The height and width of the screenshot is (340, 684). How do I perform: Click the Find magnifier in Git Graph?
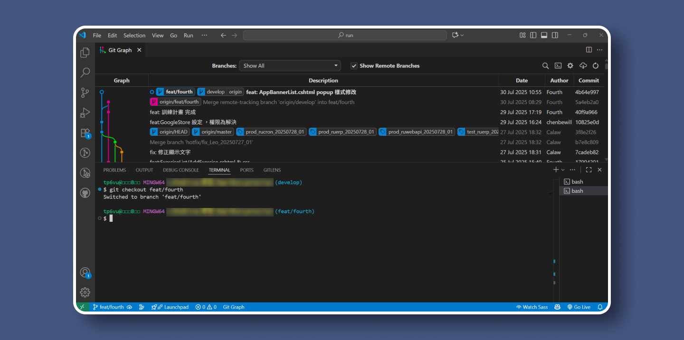(546, 66)
